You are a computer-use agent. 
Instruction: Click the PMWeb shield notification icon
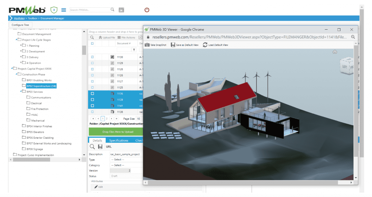pos(54,10)
